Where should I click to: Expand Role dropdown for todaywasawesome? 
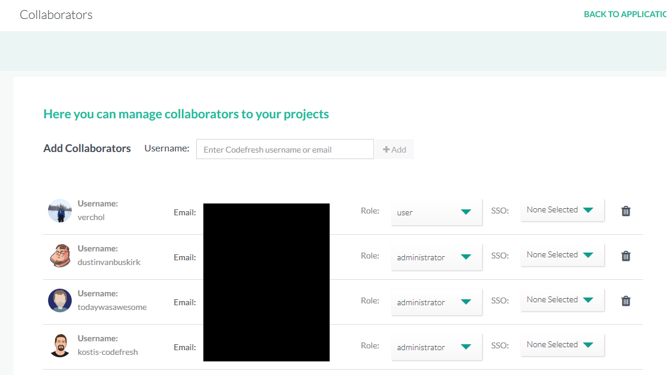coord(436,302)
